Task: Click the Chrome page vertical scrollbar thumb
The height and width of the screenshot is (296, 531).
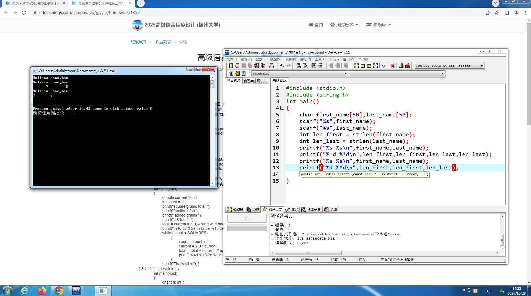Action: coord(529,74)
